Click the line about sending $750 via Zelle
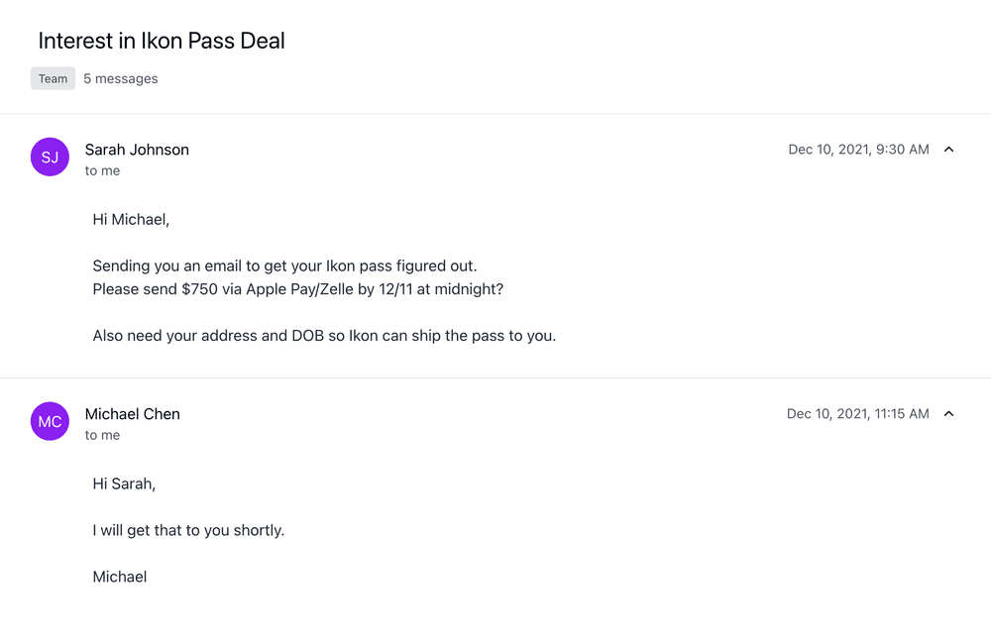 coord(298,289)
